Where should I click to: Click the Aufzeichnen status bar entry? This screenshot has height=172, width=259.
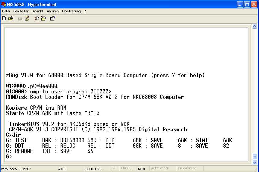160,168
